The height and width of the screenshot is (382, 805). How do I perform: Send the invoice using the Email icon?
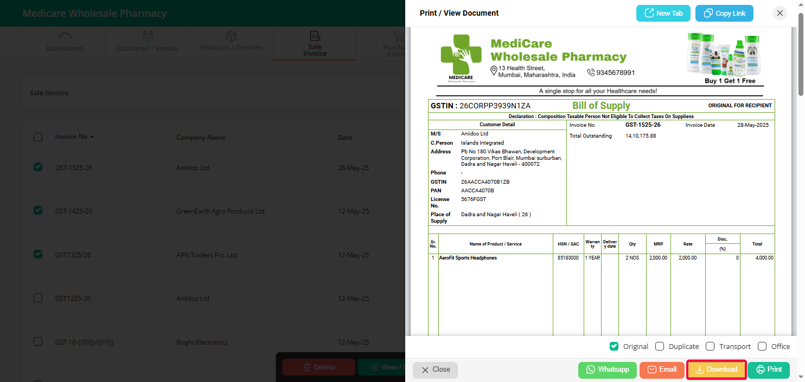click(661, 370)
